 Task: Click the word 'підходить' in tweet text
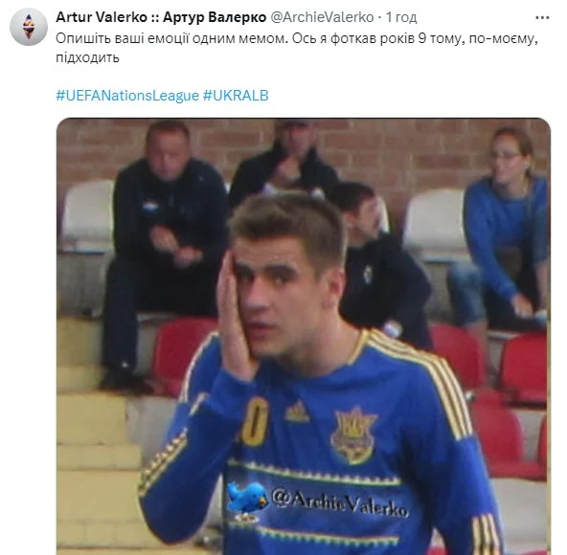[x=87, y=57]
